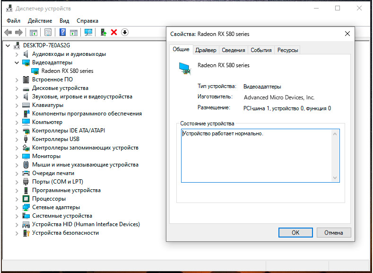Click the red X uninstall device icon
This screenshot has width=373, height=273.
pos(114,32)
